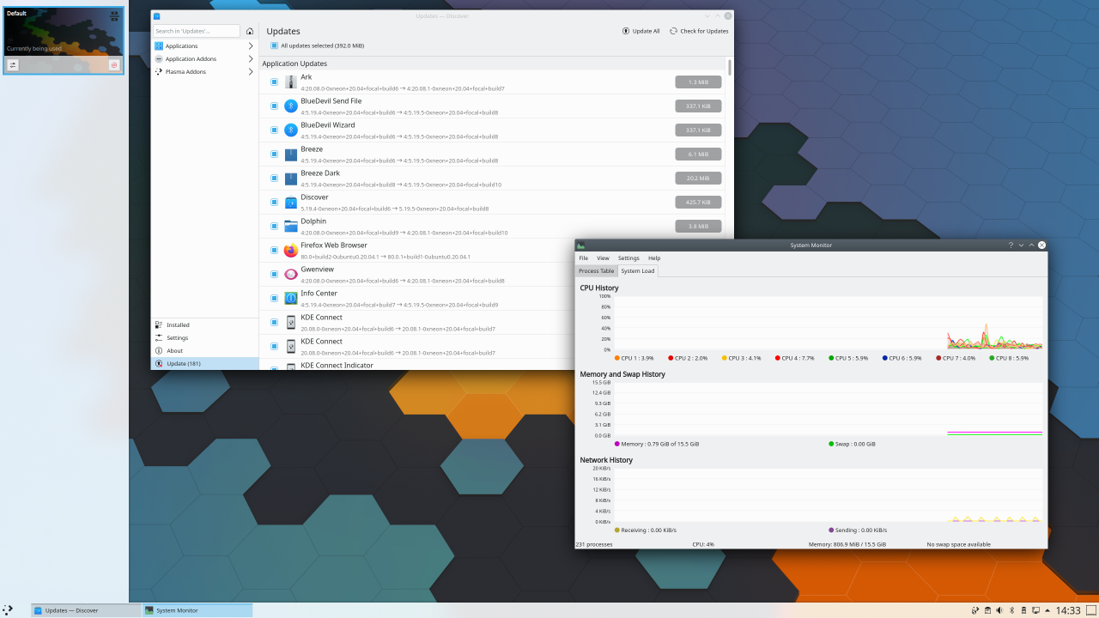The width and height of the screenshot is (1099, 618).
Task: Uncheck the Dolphin update checkbox
Action: [x=274, y=227]
